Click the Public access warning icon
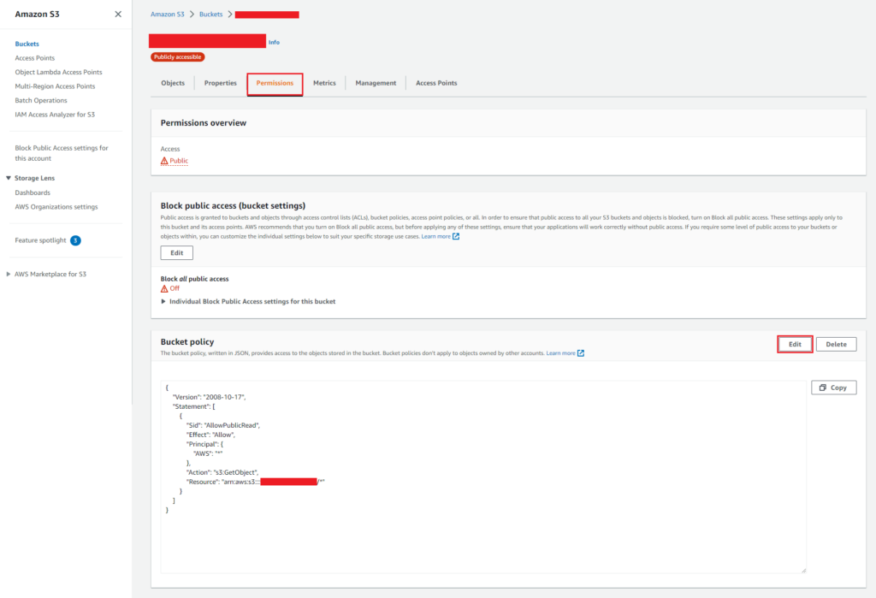The image size is (876, 598). pyautogui.click(x=164, y=161)
